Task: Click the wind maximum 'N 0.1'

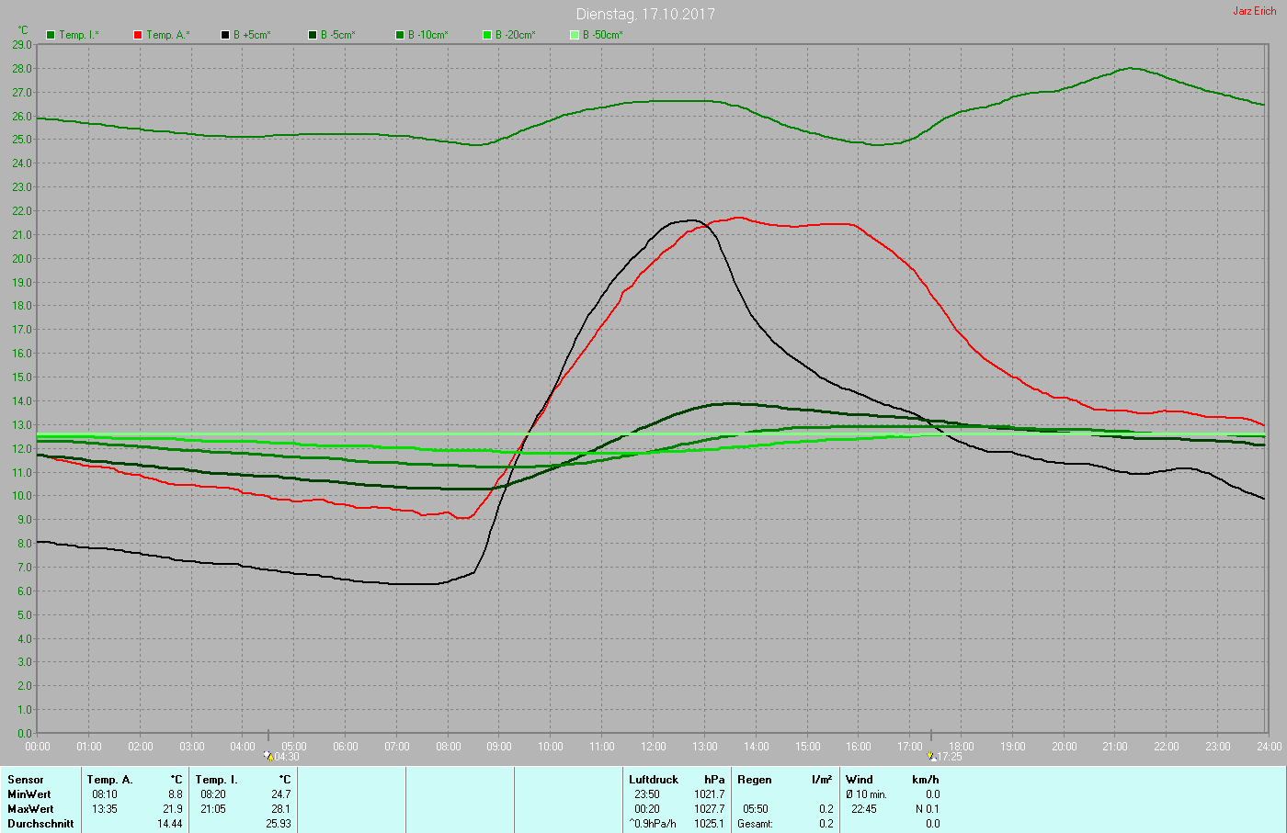Action: 927,809
